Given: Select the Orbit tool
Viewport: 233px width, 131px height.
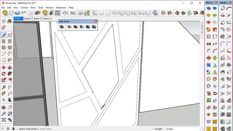Looking at the screenshot, I should tap(4, 107).
